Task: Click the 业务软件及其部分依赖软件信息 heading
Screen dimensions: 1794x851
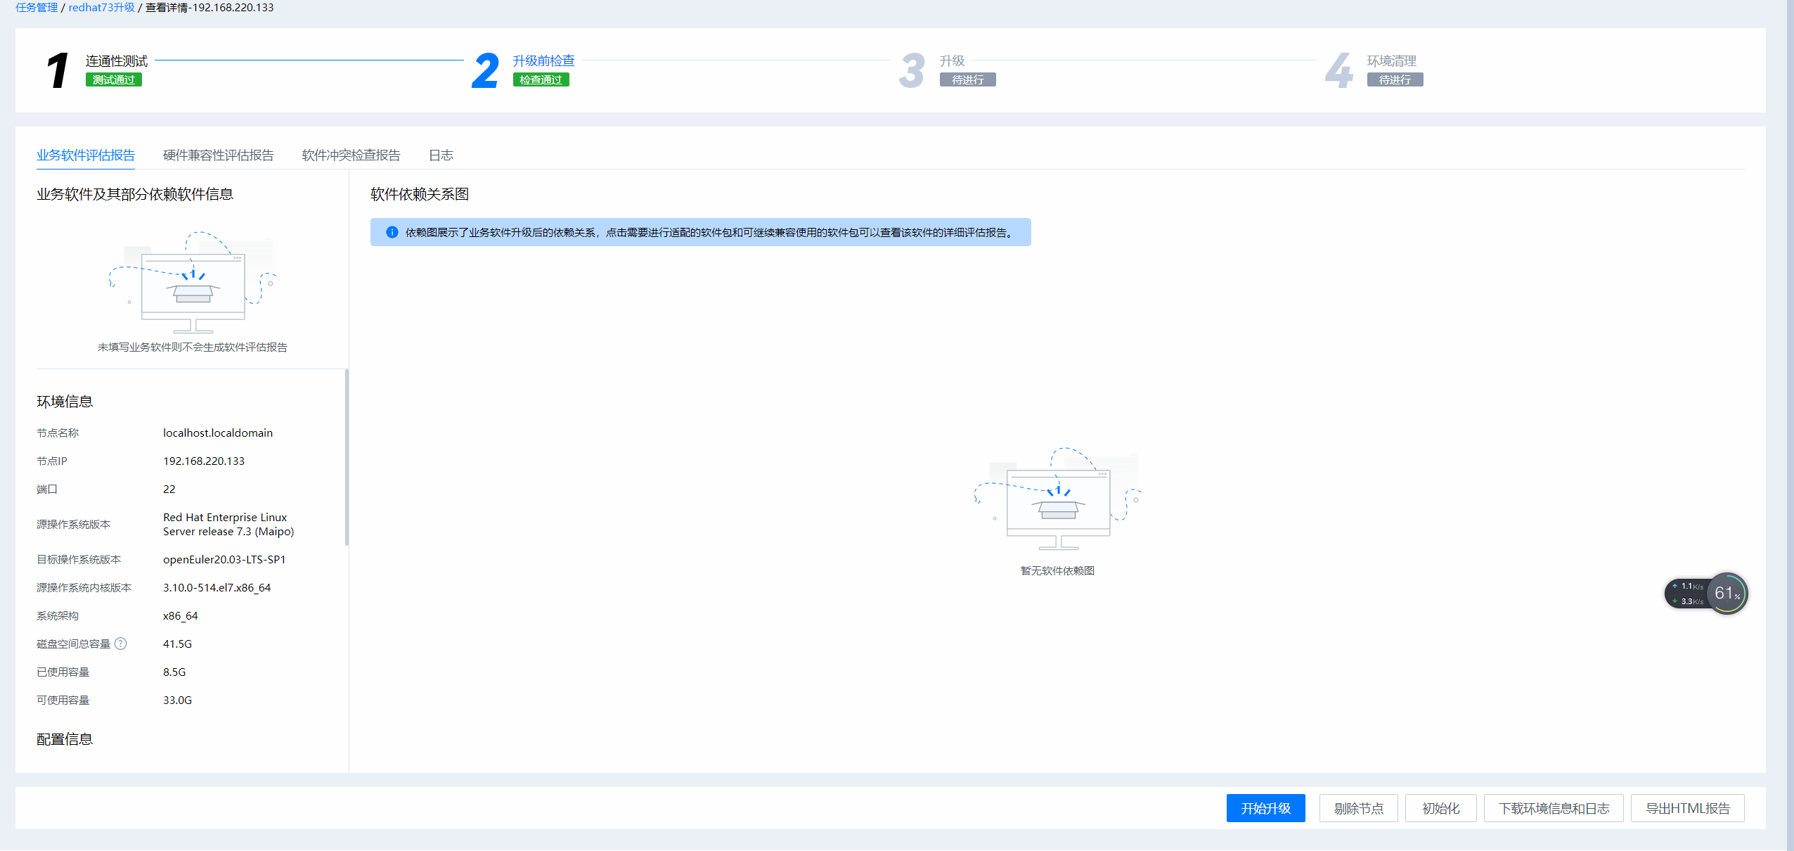Action: tap(135, 194)
